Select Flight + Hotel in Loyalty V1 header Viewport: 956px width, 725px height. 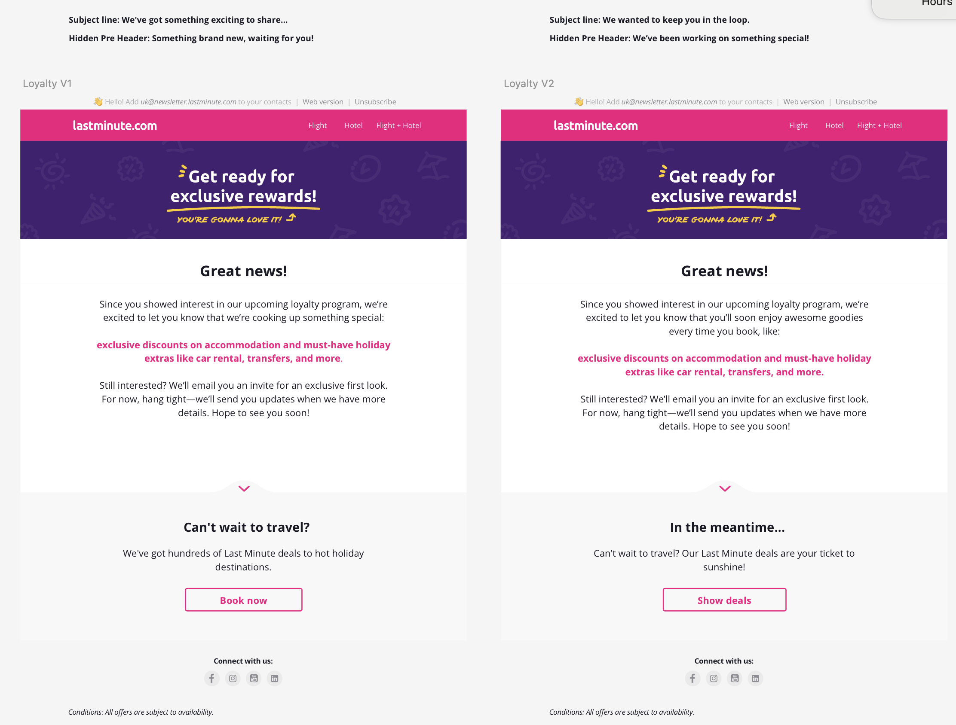[x=398, y=126]
